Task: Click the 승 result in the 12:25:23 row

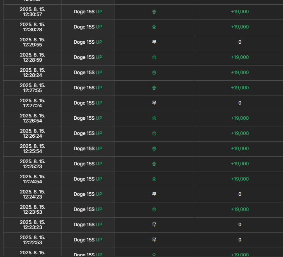Action: tap(154, 164)
